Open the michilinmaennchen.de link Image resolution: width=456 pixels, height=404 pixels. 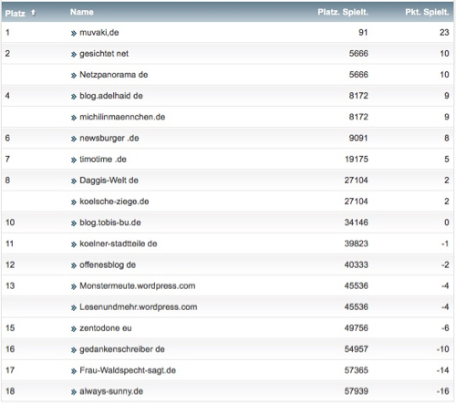pos(122,117)
